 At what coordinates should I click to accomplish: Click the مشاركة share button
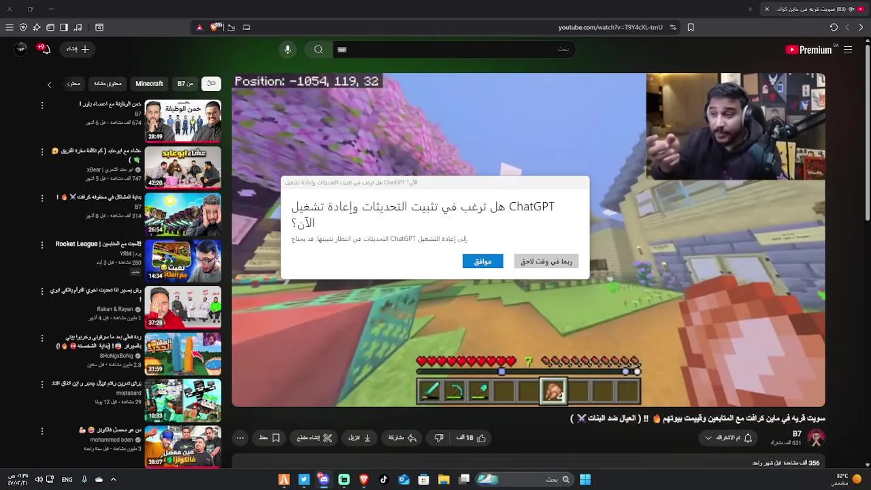click(401, 438)
